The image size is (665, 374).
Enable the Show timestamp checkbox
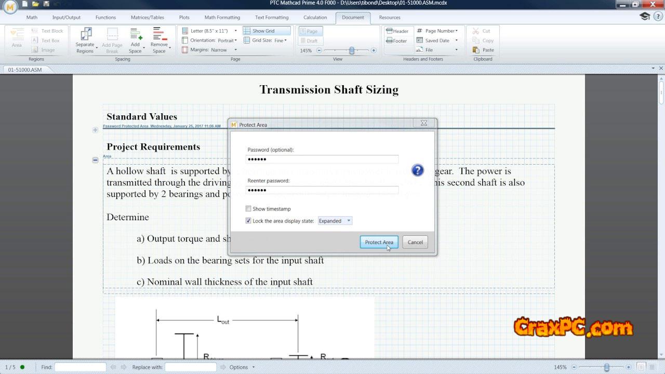(x=248, y=209)
